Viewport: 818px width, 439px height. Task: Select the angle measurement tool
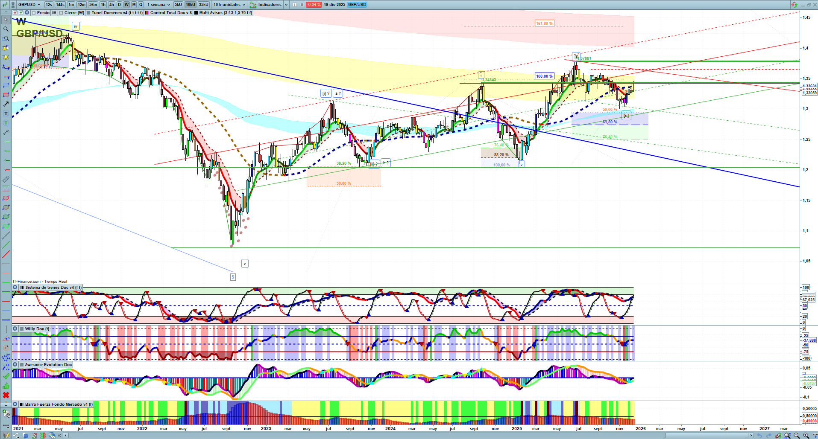pyautogui.click(x=6, y=339)
